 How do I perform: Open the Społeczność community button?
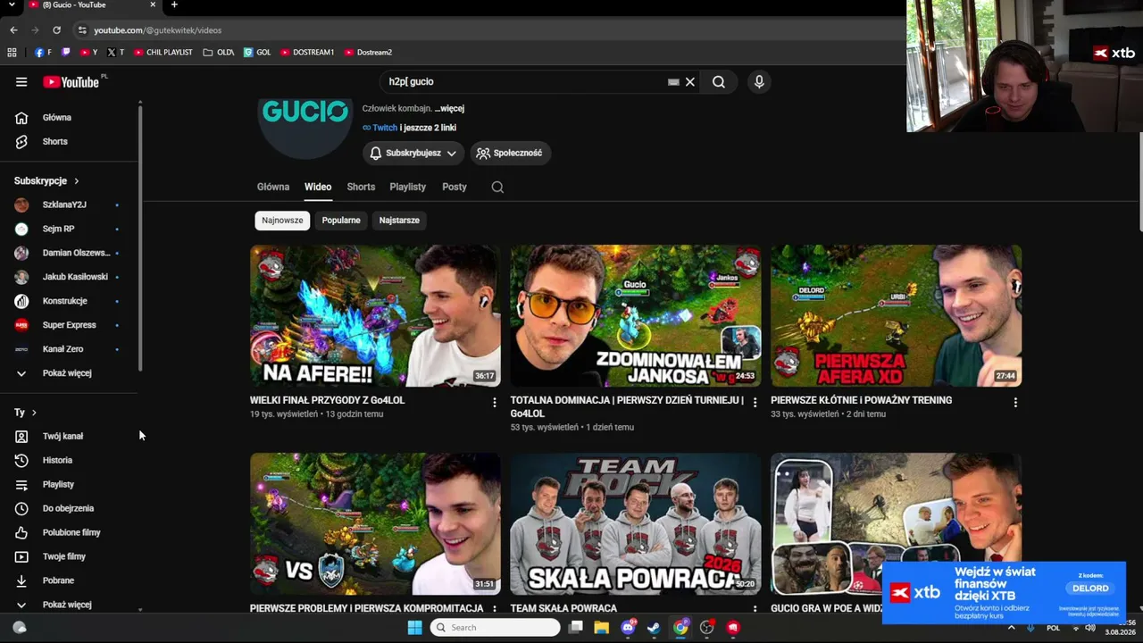(509, 154)
